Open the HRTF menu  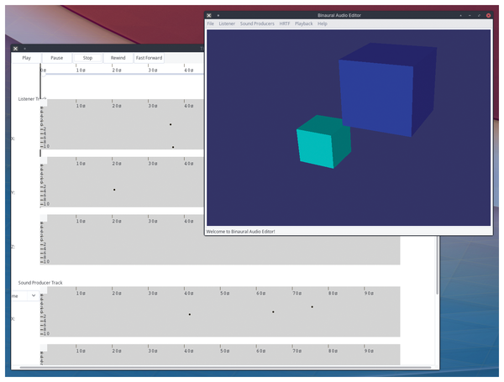(x=285, y=24)
